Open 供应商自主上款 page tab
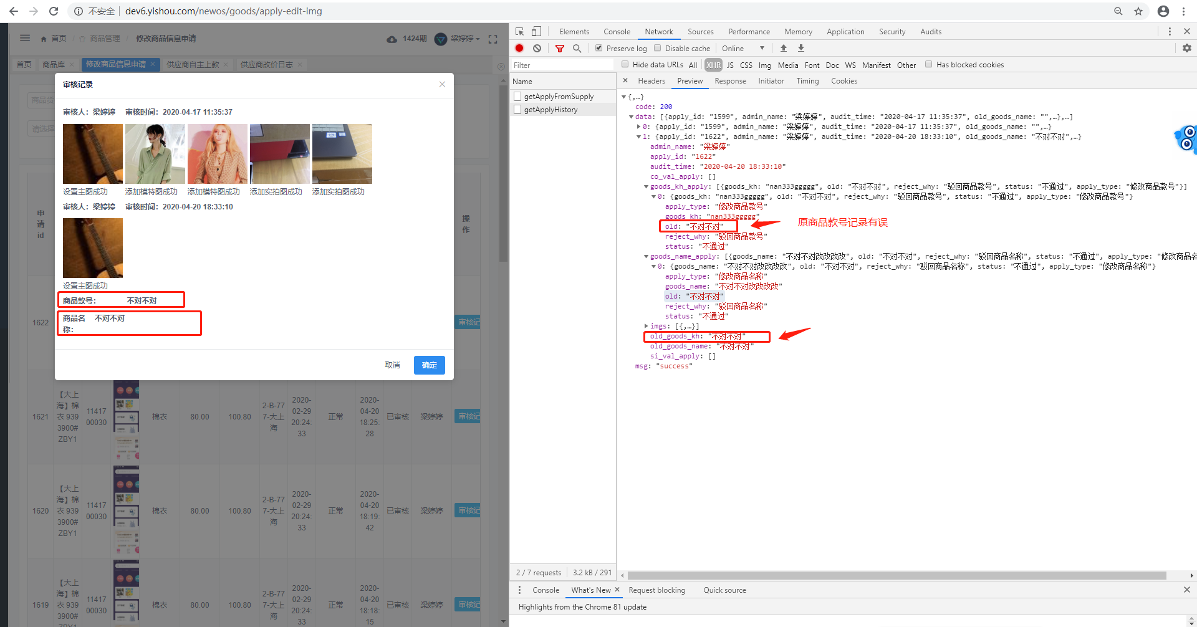Screen dimensions: 1197x627 pyautogui.click(x=193, y=64)
